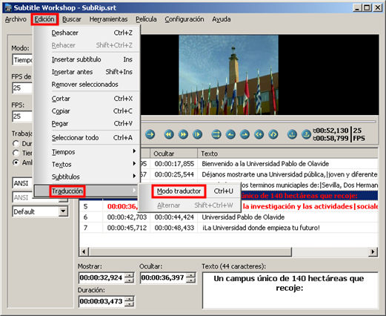Open the Default dropdown arrow
The image size is (386, 316).
click(63, 211)
